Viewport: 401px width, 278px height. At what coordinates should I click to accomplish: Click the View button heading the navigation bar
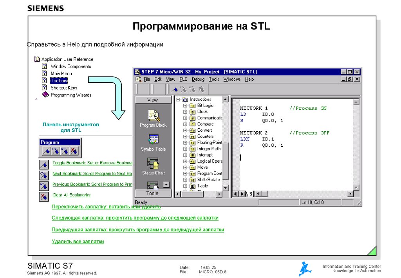pos(153,100)
